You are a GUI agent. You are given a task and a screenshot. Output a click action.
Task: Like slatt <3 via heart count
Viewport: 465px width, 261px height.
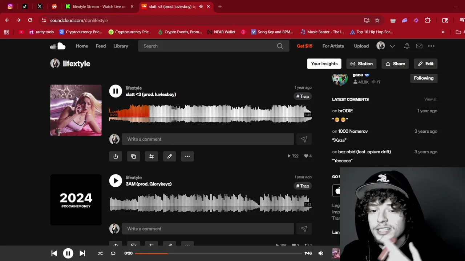[x=308, y=156]
